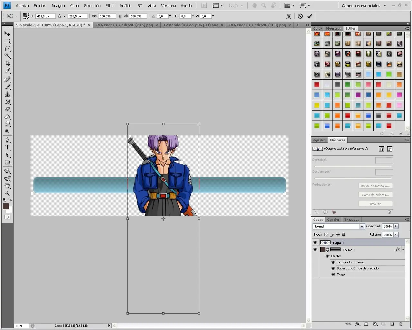Image resolution: width=412 pixels, height=330 pixels.
Task: Select the Dodge tool
Action: point(7,131)
